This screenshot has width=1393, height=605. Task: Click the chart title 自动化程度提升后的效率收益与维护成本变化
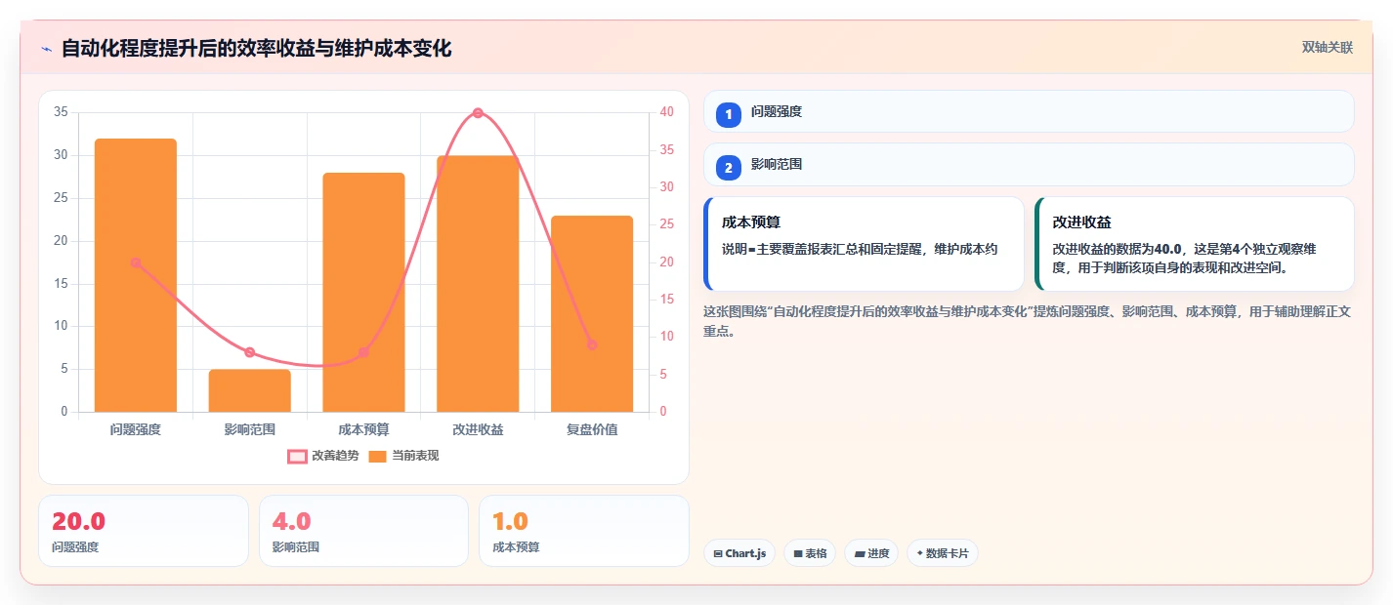(256, 49)
